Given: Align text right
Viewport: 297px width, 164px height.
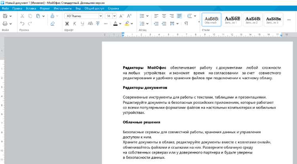Looking at the screenshot, I should tap(171, 16).
